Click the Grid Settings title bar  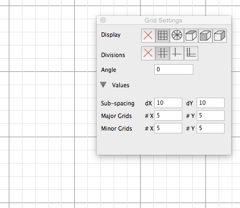(164, 20)
